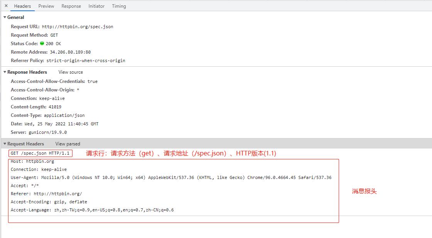Select the Request URL http://httpbin.org/spec.json
Viewport: 432px width, 238px height.
(x=77, y=27)
